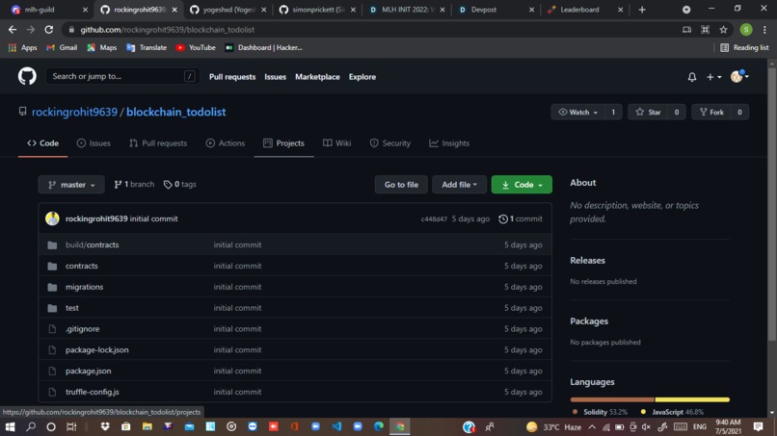Viewport: 777px width, 436px height.
Task: Switch to the Issues repo tab
Action: click(94, 143)
